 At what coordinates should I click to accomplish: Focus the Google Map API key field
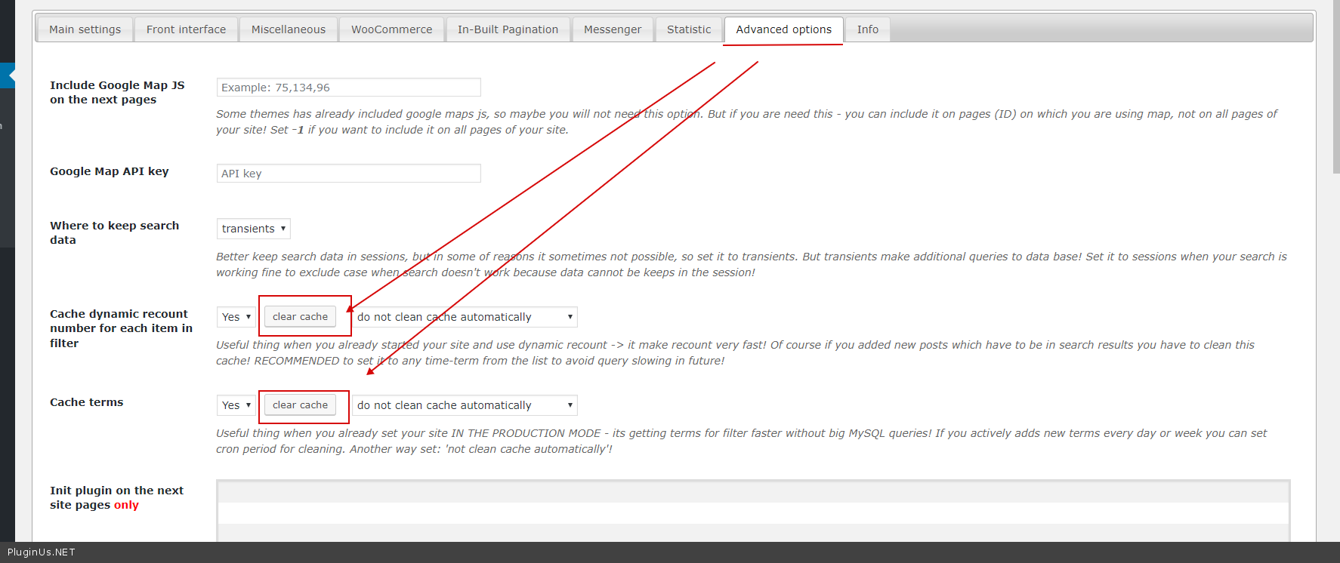[x=349, y=174]
